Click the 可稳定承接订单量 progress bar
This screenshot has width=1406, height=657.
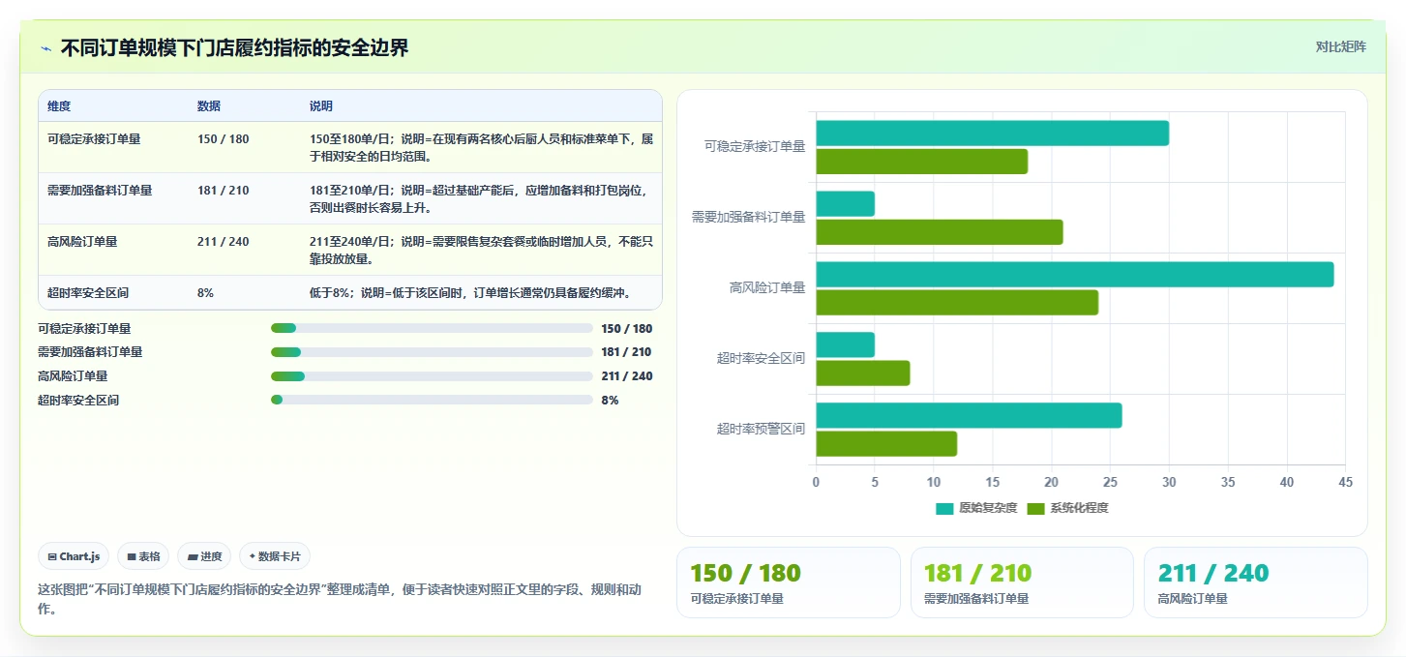[432, 329]
